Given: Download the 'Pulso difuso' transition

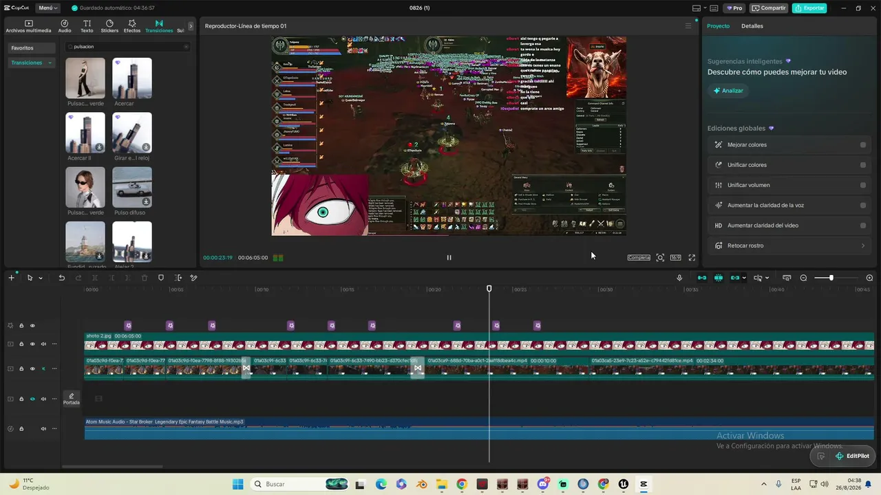Looking at the screenshot, I should click(146, 201).
